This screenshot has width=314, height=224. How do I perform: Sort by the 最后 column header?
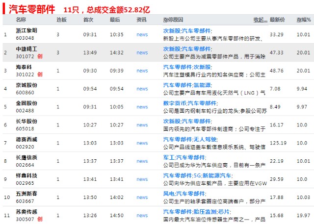pyautogui.click(x=115, y=20)
